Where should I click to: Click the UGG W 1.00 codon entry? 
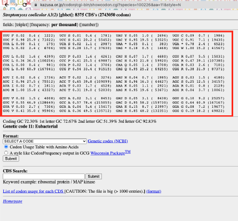199,48
